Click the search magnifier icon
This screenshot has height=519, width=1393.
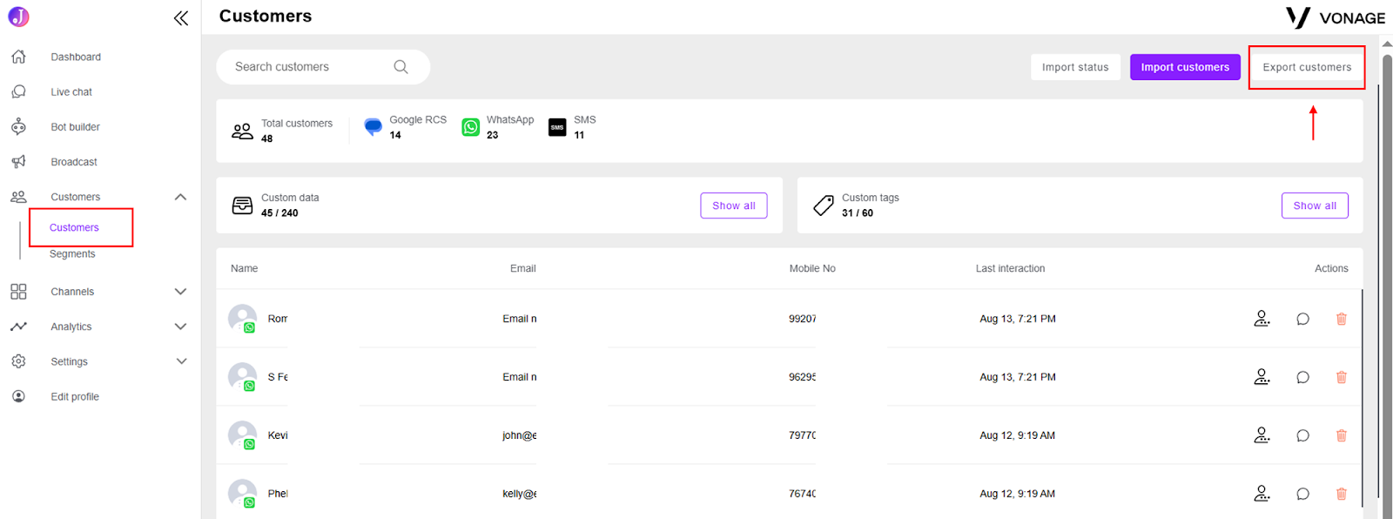(400, 67)
